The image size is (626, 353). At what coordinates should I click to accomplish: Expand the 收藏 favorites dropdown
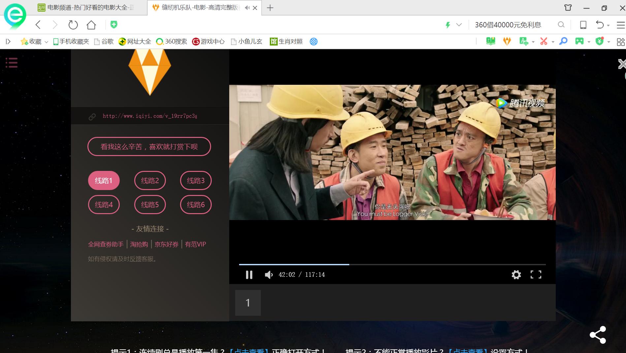click(46, 41)
